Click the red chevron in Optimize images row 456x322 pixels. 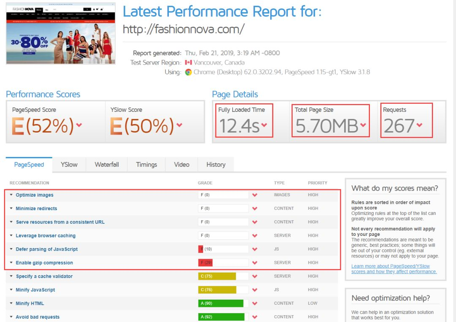pyautogui.click(x=255, y=195)
